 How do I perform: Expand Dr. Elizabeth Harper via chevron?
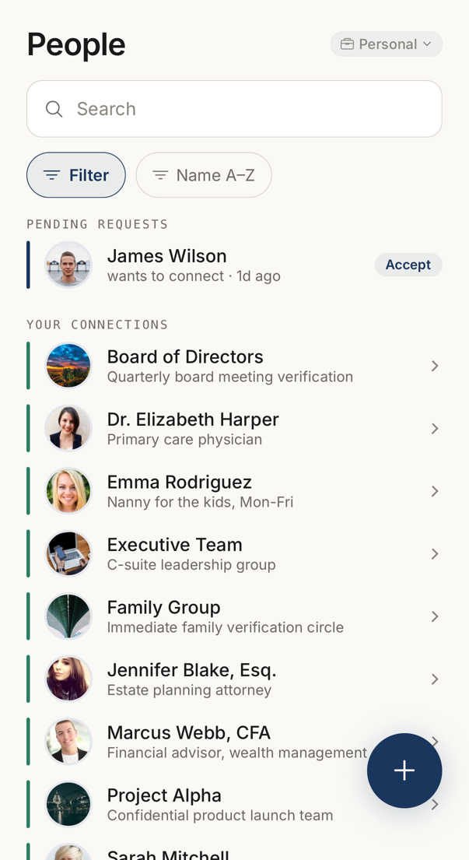(x=435, y=428)
